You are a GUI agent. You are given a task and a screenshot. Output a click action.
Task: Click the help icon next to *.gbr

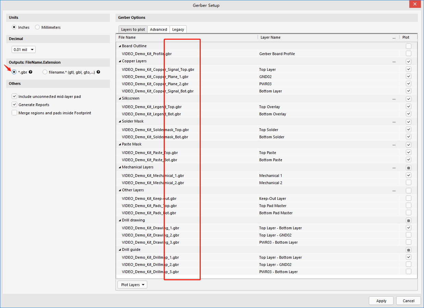pyautogui.click(x=30, y=72)
